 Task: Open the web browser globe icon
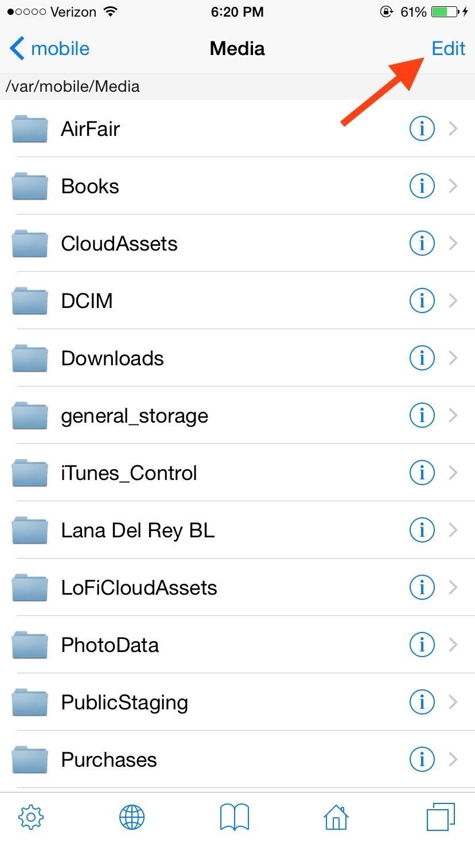(x=132, y=816)
